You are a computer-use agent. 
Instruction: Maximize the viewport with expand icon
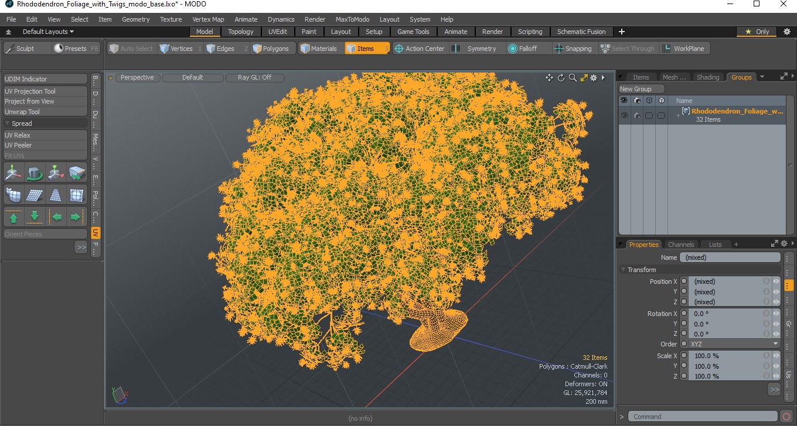pyautogui.click(x=584, y=78)
